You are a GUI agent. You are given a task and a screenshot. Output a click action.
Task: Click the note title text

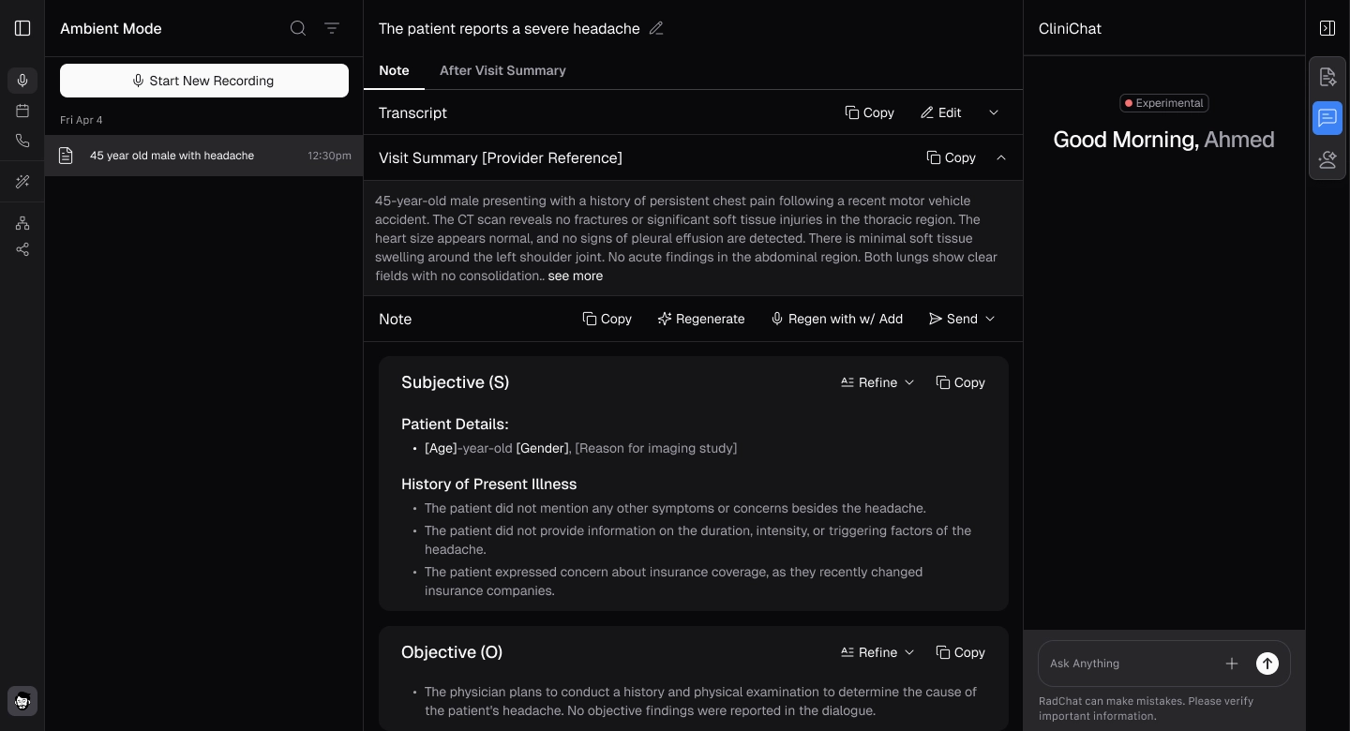coord(509,28)
